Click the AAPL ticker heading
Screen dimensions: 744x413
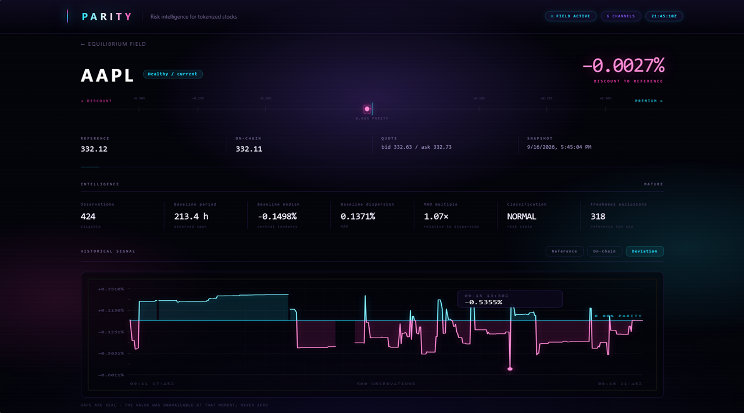pyautogui.click(x=108, y=76)
